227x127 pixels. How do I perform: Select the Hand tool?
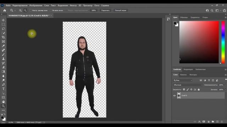[x=3, y=102]
